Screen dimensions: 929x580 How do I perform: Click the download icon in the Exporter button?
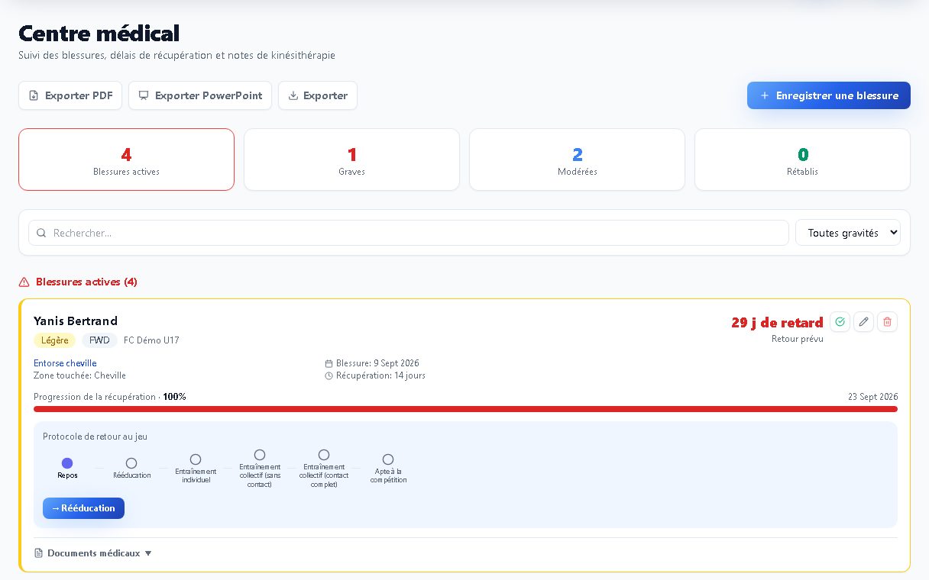[x=293, y=95]
